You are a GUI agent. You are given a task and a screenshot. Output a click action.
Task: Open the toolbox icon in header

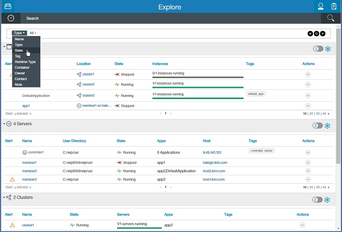[x=7, y=6]
